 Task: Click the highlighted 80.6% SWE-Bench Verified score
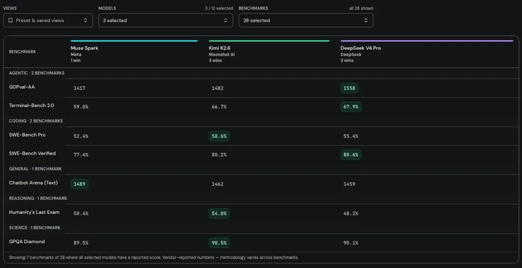pyautogui.click(x=351, y=154)
